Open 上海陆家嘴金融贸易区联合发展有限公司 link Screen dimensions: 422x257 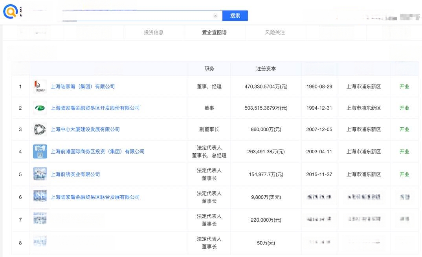coord(95,197)
